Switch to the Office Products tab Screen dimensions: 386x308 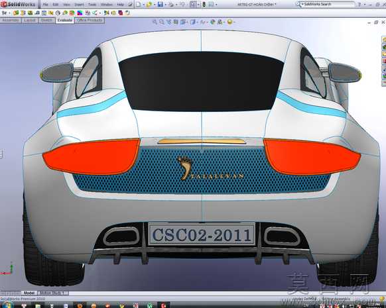(90, 20)
